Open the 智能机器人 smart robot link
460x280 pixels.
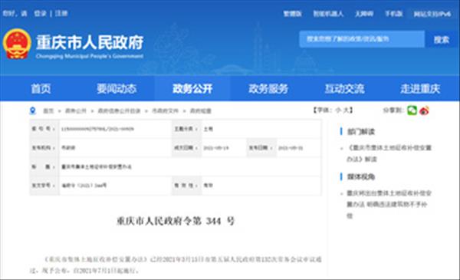(x=328, y=14)
